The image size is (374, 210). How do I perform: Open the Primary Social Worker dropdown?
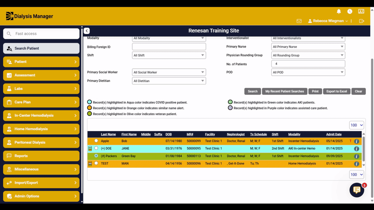click(x=169, y=72)
